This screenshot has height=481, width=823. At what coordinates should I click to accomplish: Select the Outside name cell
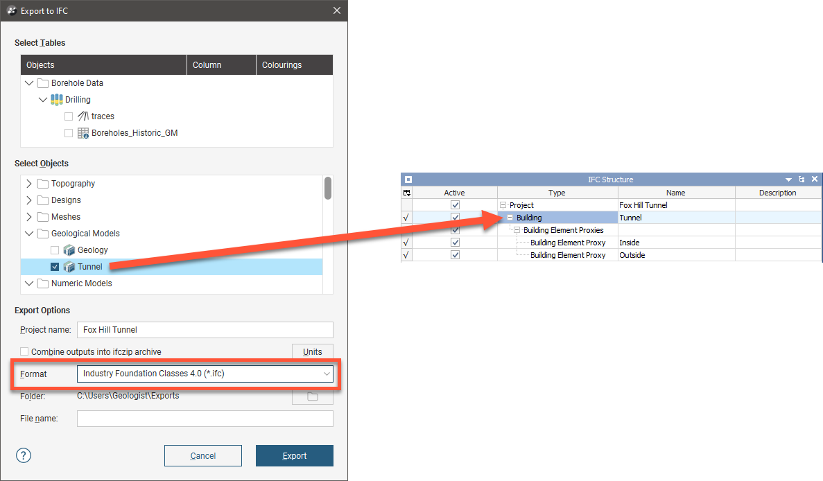(676, 255)
